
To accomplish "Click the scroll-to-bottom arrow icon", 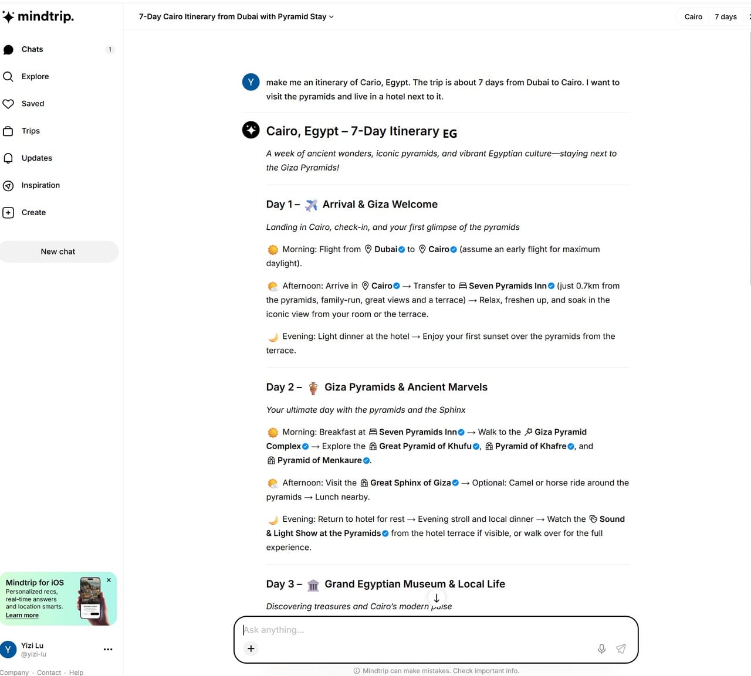I will tap(437, 598).
